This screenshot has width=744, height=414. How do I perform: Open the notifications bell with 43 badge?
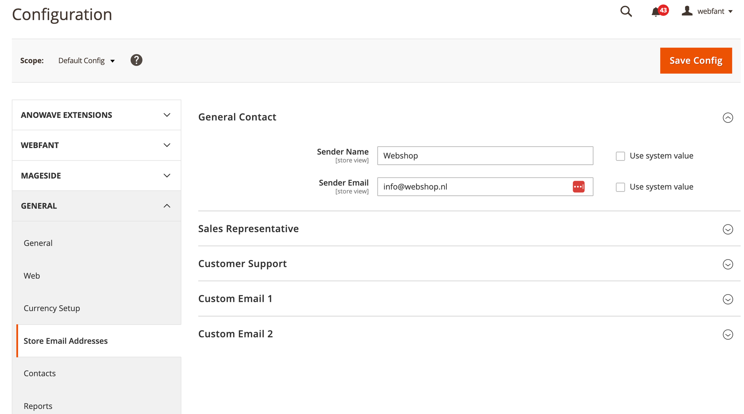click(656, 12)
